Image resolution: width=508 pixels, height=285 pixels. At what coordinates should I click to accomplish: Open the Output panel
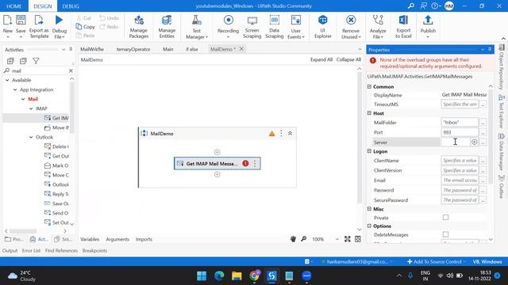click(10, 250)
